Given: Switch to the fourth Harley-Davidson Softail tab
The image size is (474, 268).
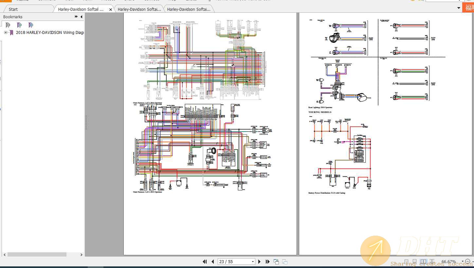Looking at the screenshot, I should [x=189, y=9].
